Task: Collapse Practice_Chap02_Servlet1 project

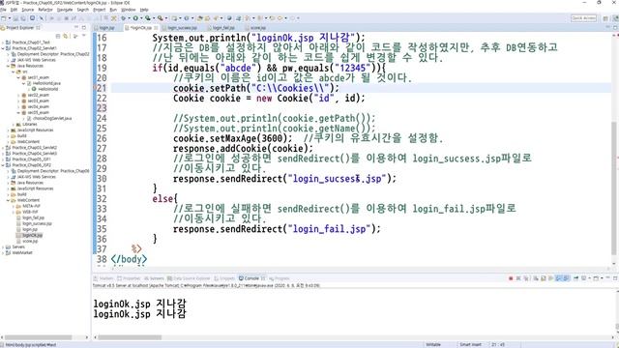Action: (x=3, y=48)
